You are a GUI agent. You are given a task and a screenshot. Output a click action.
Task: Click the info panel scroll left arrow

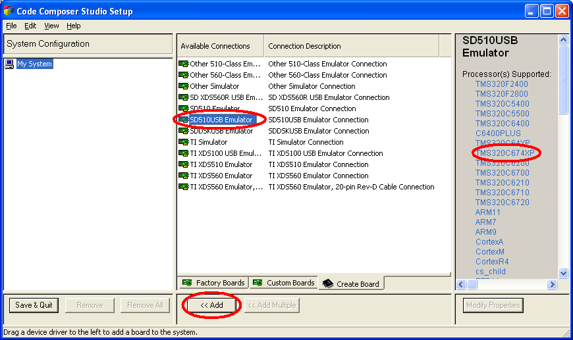(x=461, y=284)
